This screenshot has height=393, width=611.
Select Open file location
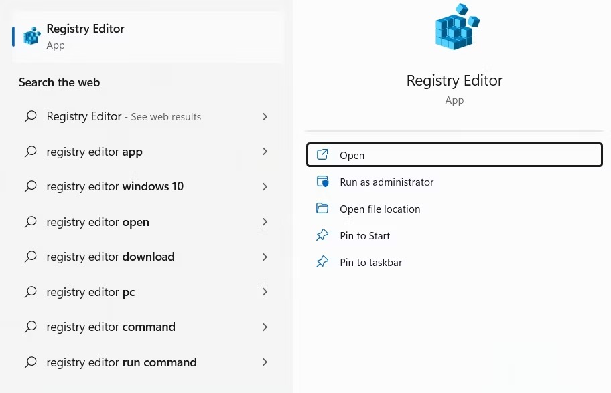(454, 209)
